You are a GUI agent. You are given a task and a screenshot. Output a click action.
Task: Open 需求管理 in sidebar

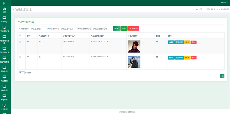click(x=4, y=69)
